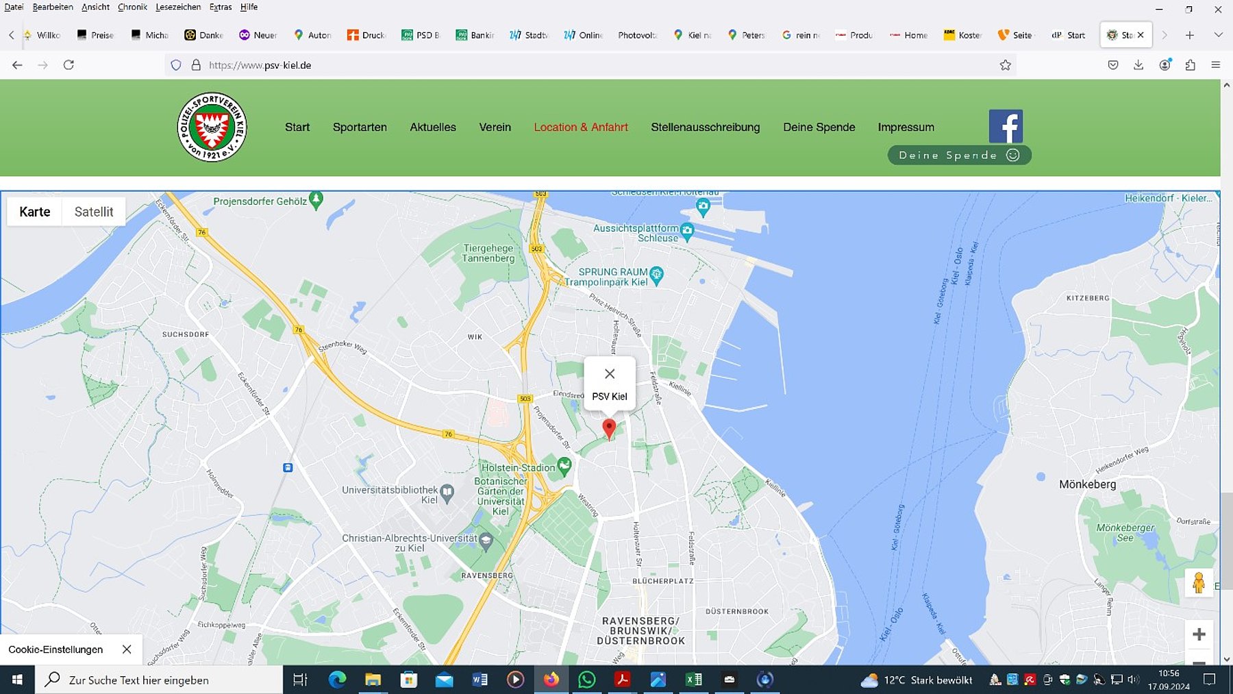Dismiss the Cookie-Einstellungen bar

pos(127,649)
